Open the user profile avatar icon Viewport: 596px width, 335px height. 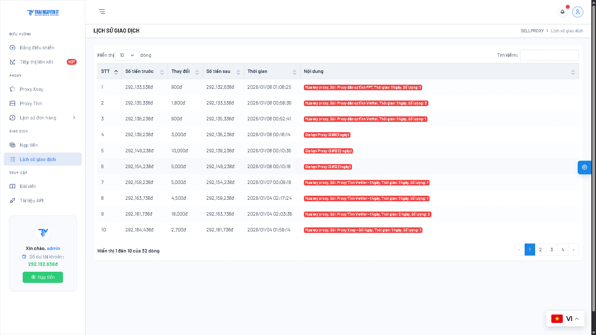(578, 12)
